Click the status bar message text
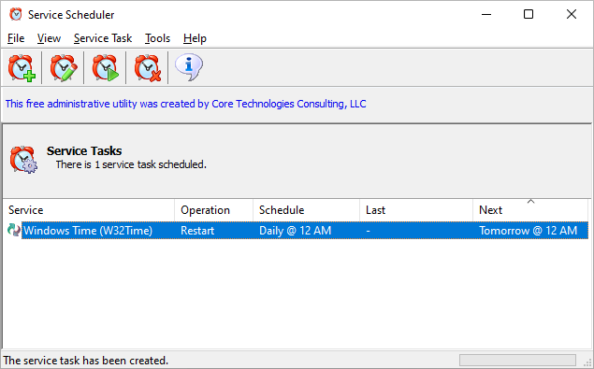Image resolution: width=594 pixels, height=369 pixels. click(x=86, y=361)
